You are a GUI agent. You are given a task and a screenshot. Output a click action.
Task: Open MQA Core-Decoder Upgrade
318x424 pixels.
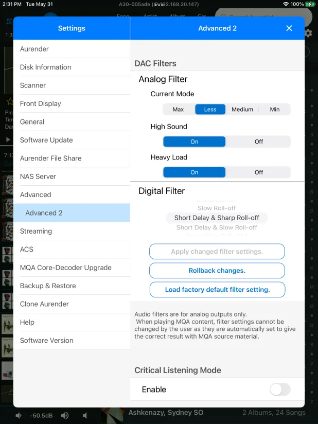pyautogui.click(x=72, y=268)
